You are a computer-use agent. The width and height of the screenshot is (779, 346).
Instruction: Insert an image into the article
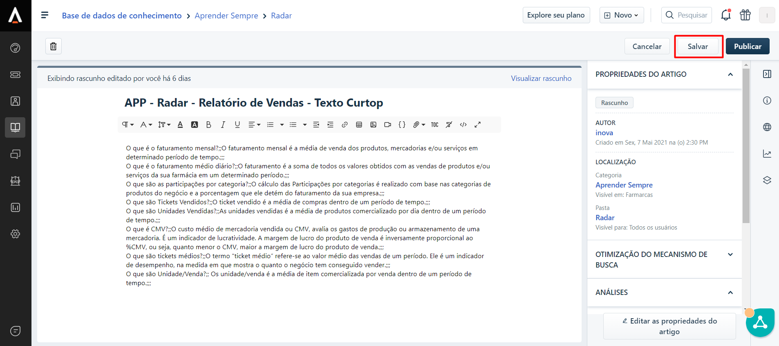(x=373, y=125)
